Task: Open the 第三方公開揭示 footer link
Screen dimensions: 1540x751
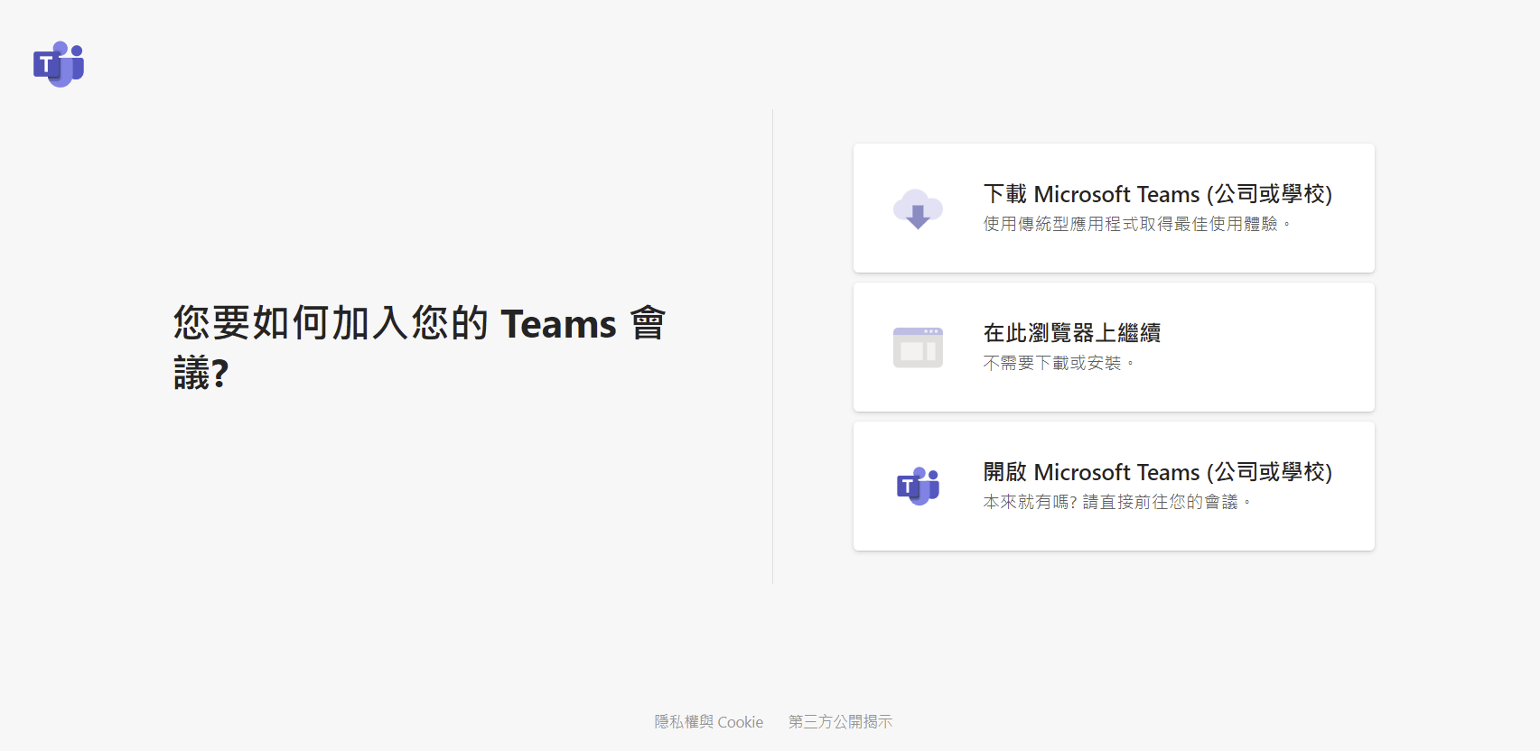Action: [840, 722]
